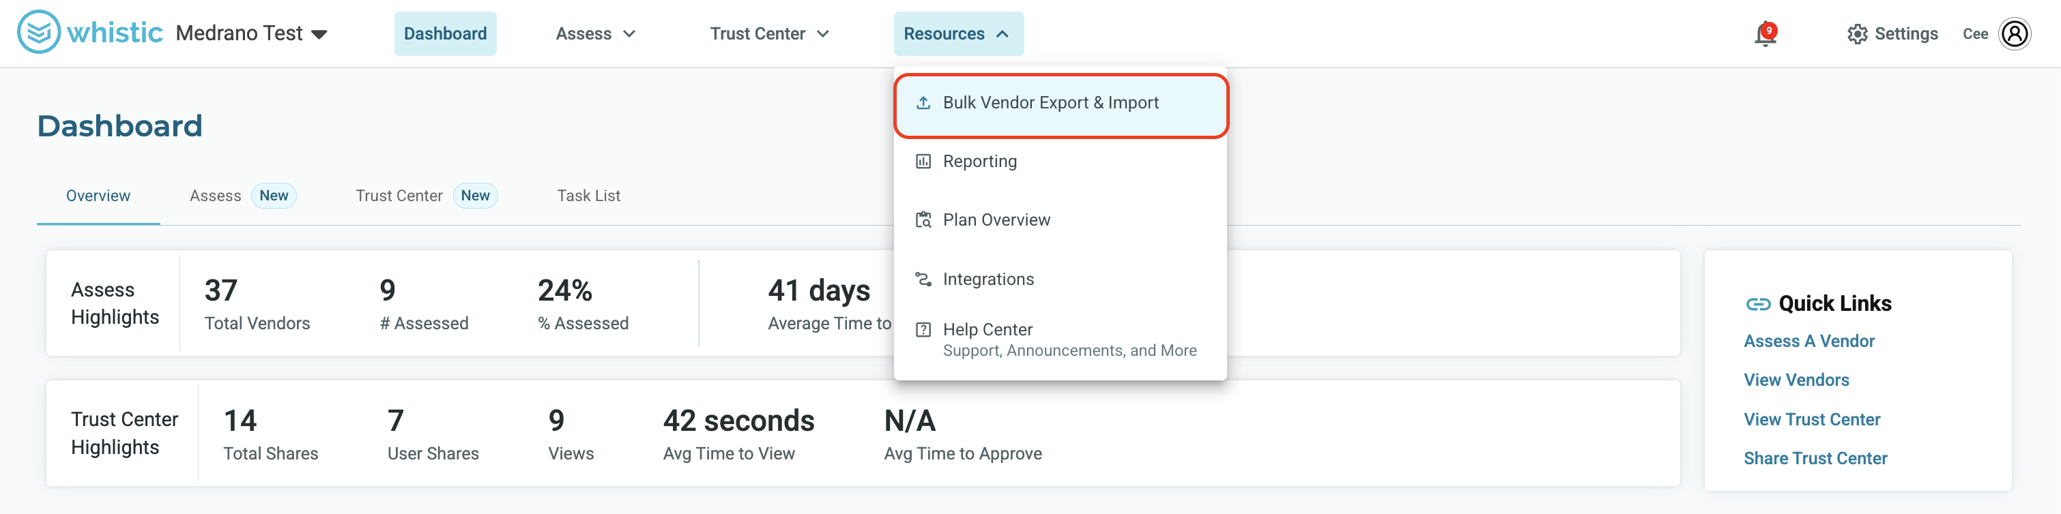Click the 7 User Shares stat
Screen dimensions: 2061x514
pos(433,434)
